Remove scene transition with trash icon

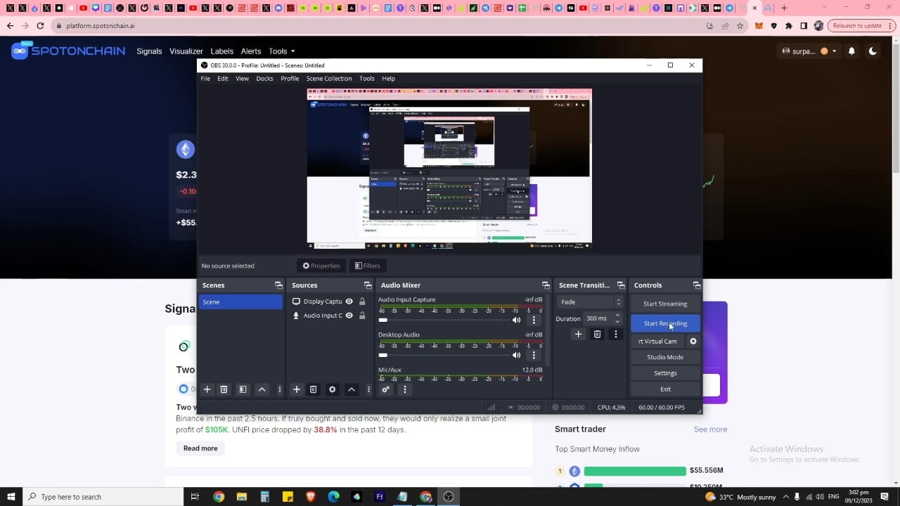[597, 335]
